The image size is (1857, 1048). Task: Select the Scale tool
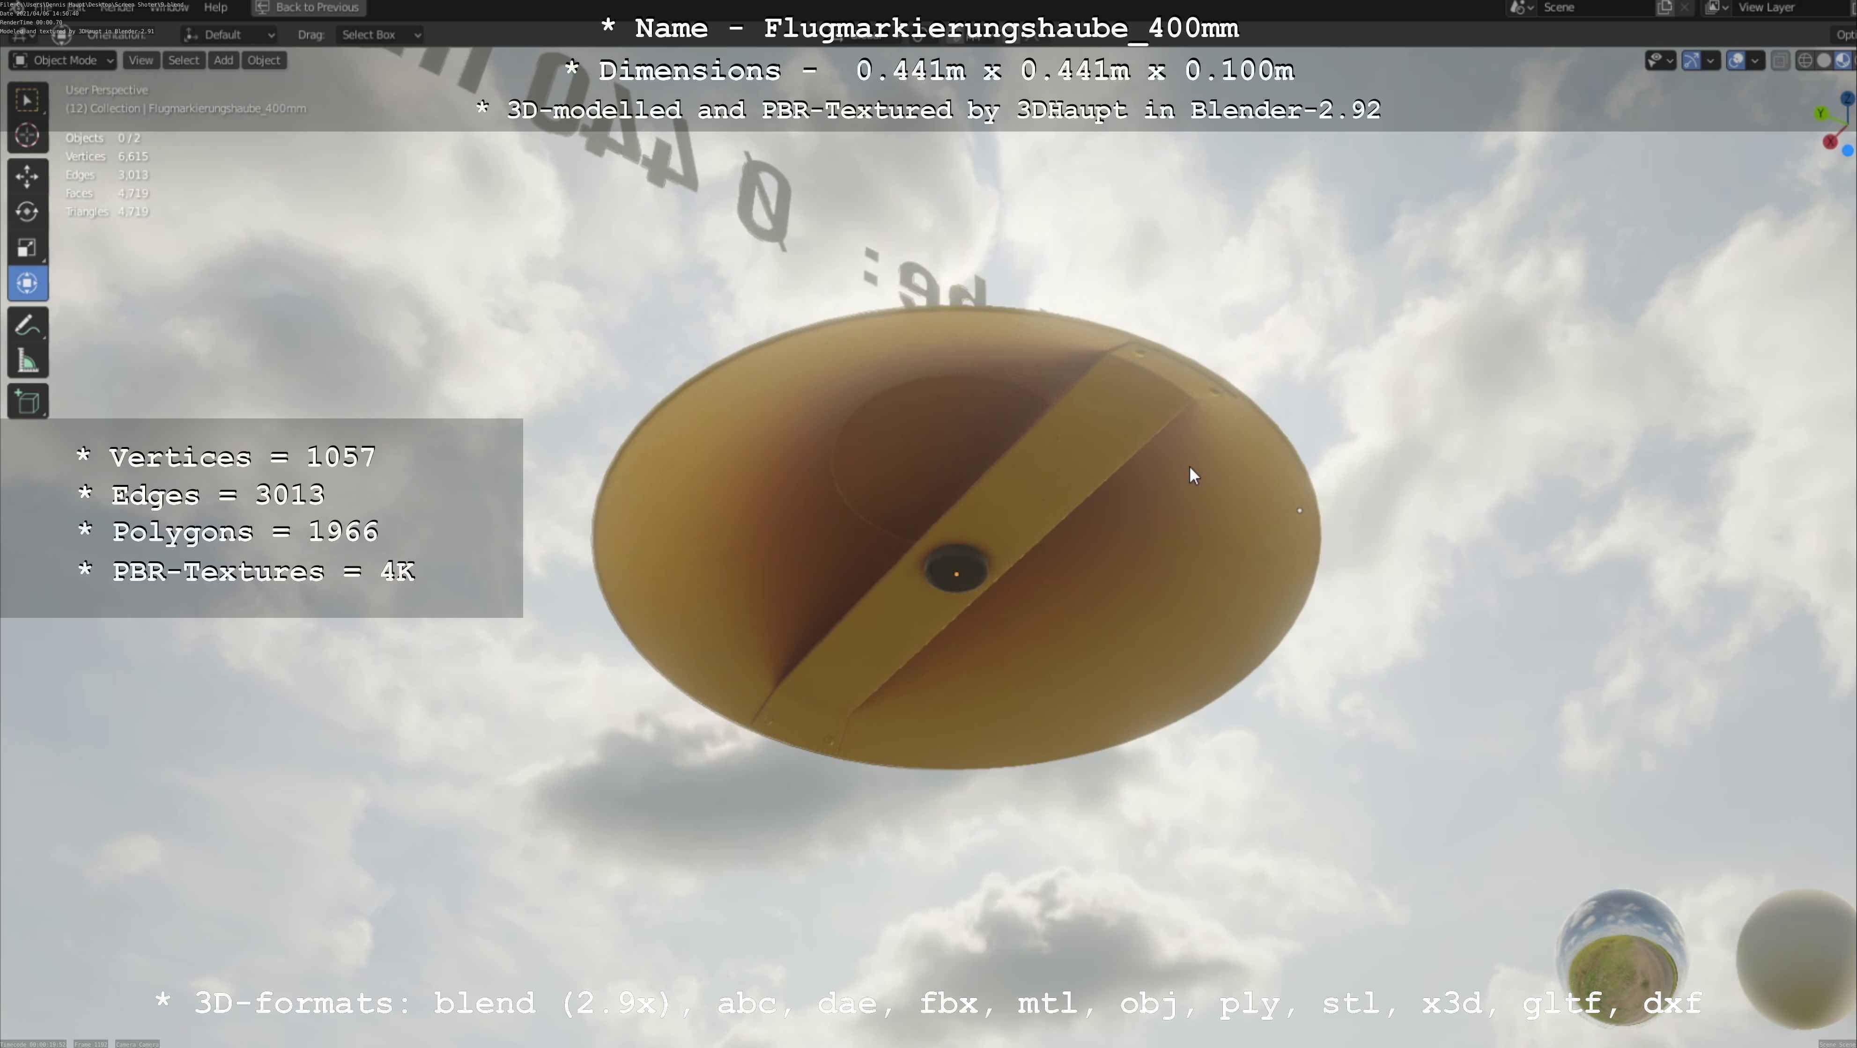pyautogui.click(x=27, y=248)
